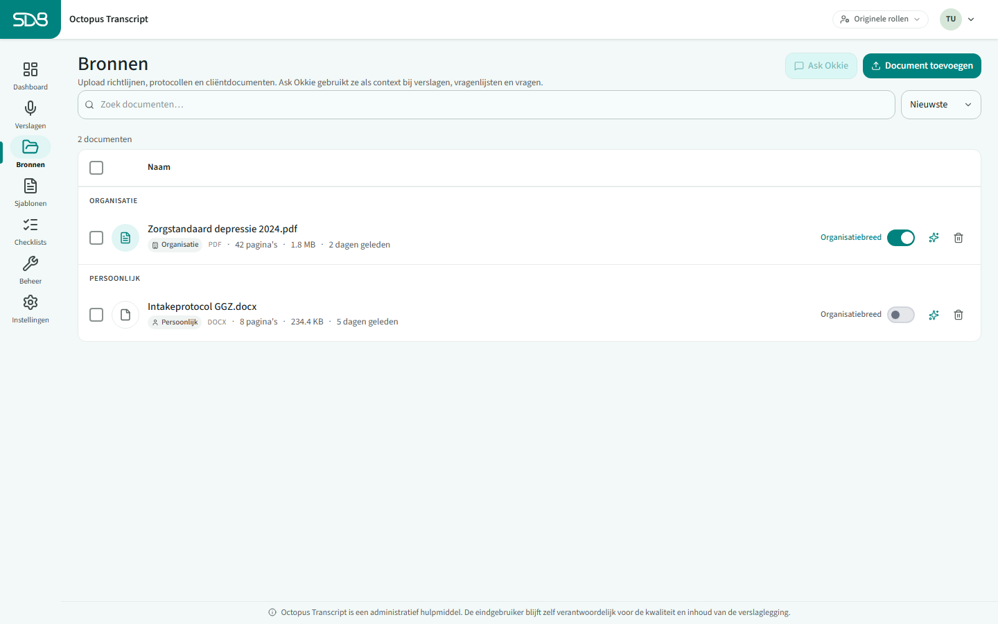Click the file icon of Zorgstandaard depressie 2024.pdf

125,238
